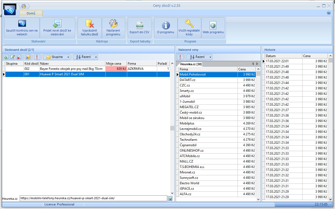Click Pridat nové zboží ke sledování
The image size is (335, 209).
(x=57, y=28)
